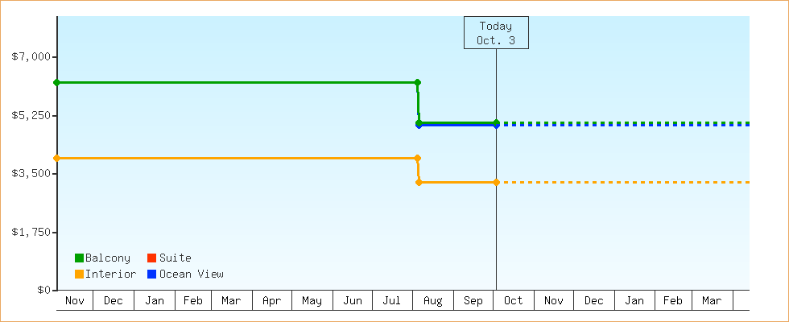Screen dimensions: 789x322
Task: Click the Today Oct. 3 marker box
Action: tap(496, 33)
